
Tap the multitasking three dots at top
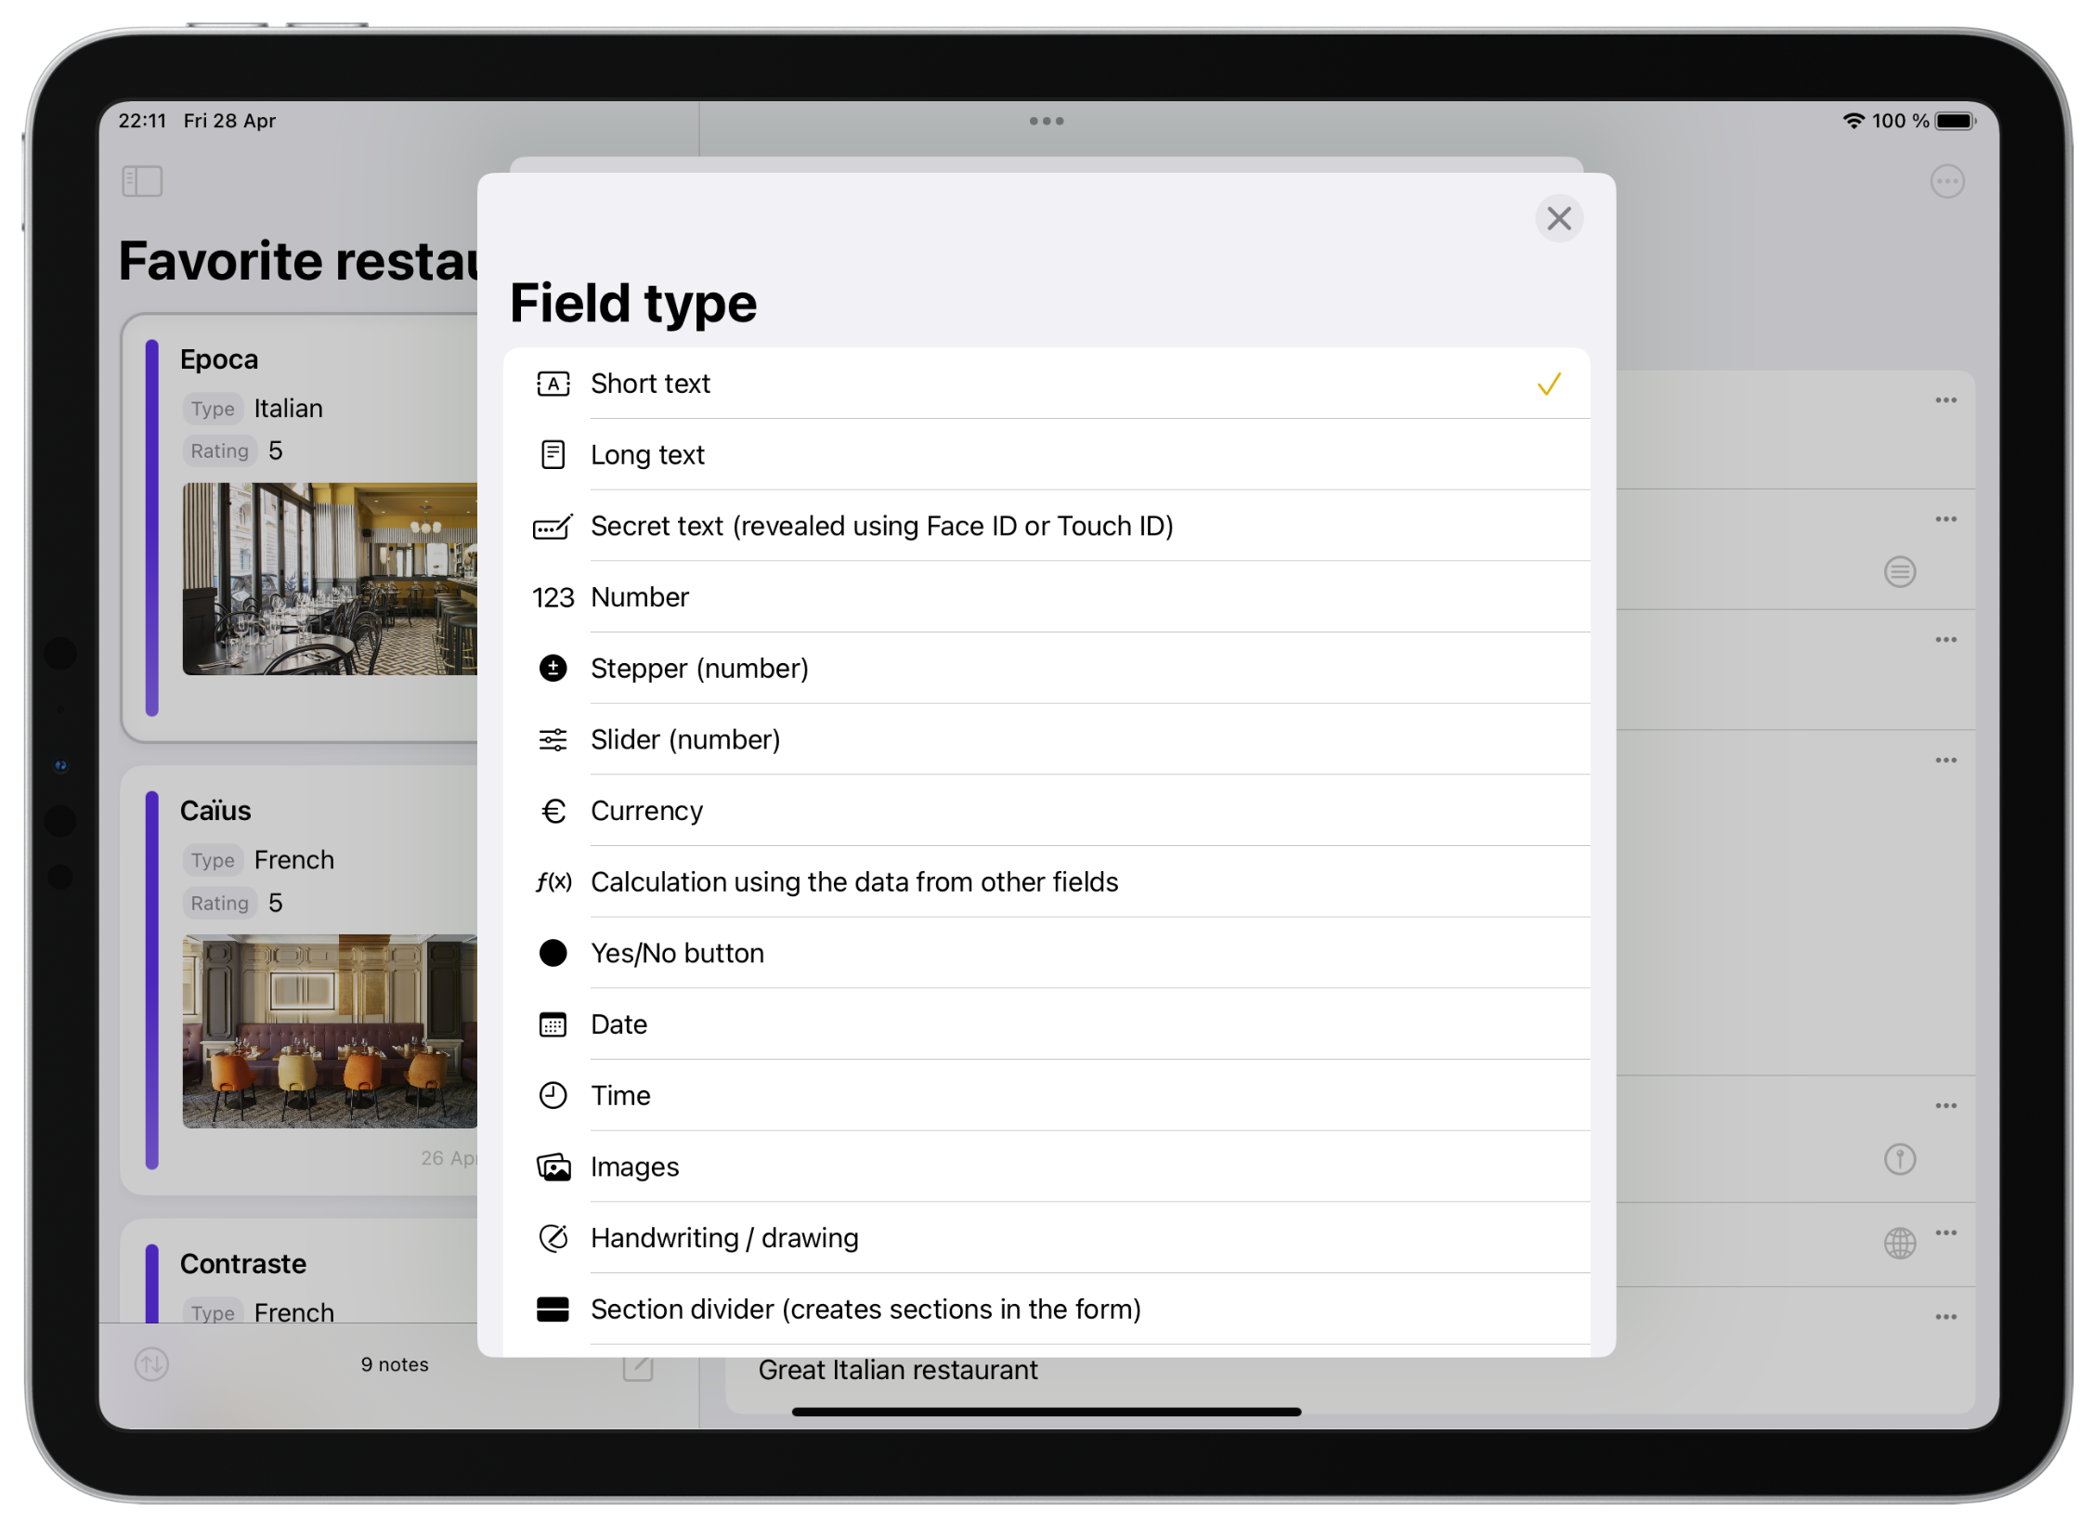coord(1046,121)
